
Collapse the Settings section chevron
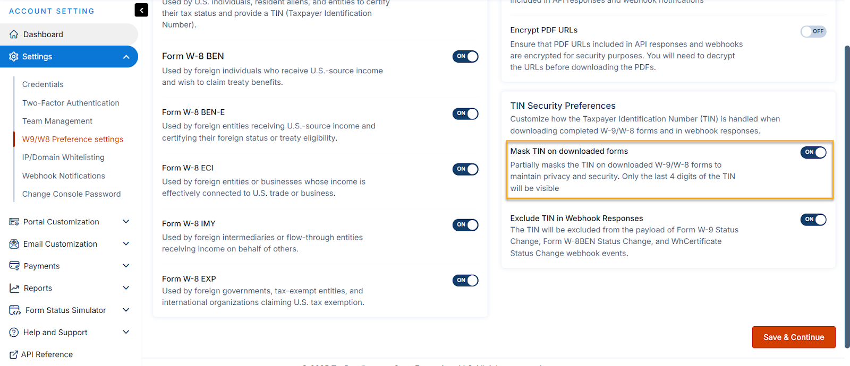coord(126,57)
